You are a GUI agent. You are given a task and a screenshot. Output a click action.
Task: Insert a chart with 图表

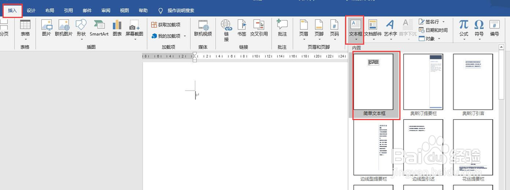click(117, 28)
